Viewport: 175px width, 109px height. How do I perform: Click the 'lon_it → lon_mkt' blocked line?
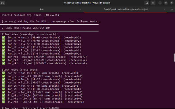[42, 92]
